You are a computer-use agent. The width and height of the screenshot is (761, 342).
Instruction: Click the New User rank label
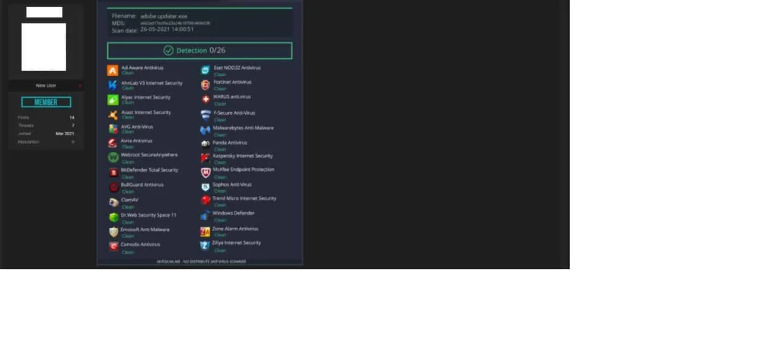(46, 86)
